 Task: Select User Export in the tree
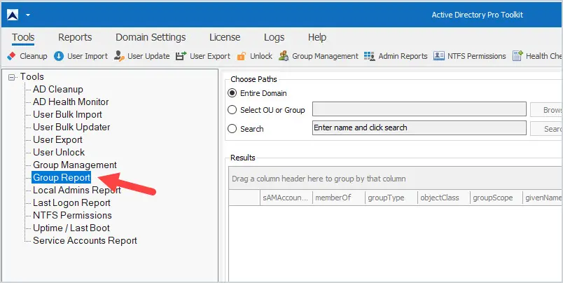click(x=57, y=139)
